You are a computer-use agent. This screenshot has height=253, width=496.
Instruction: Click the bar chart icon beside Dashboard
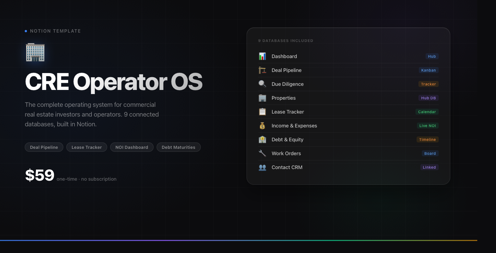pos(262,56)
